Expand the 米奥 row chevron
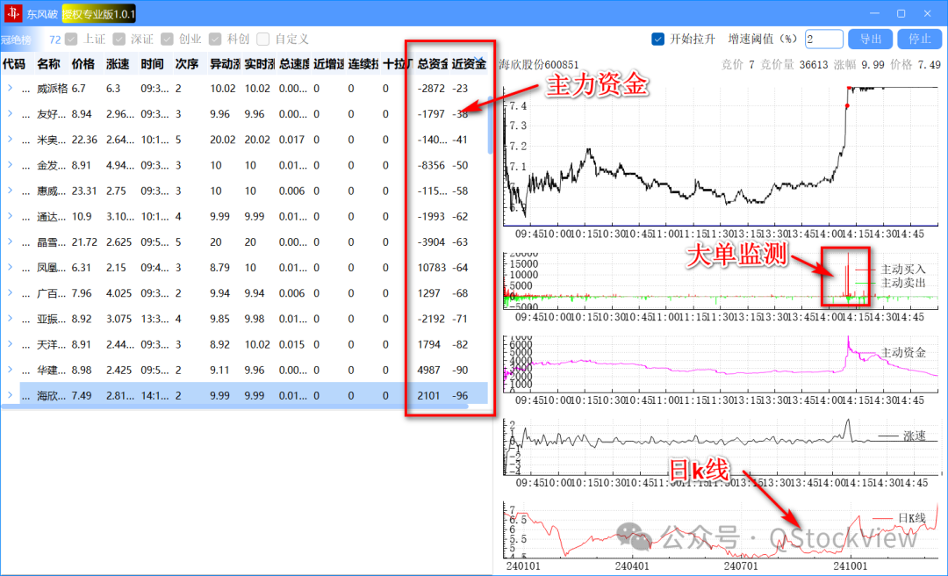The image size is (948, 576). click(10, 139)
